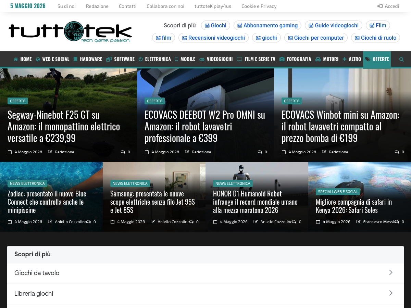Select the Recensioni videogiochi chip
The image size is (411, 308).
tap(213, 38)
